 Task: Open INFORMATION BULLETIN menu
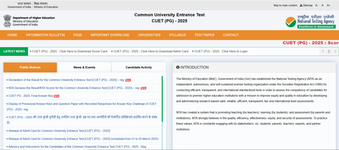tap(45, 35)
